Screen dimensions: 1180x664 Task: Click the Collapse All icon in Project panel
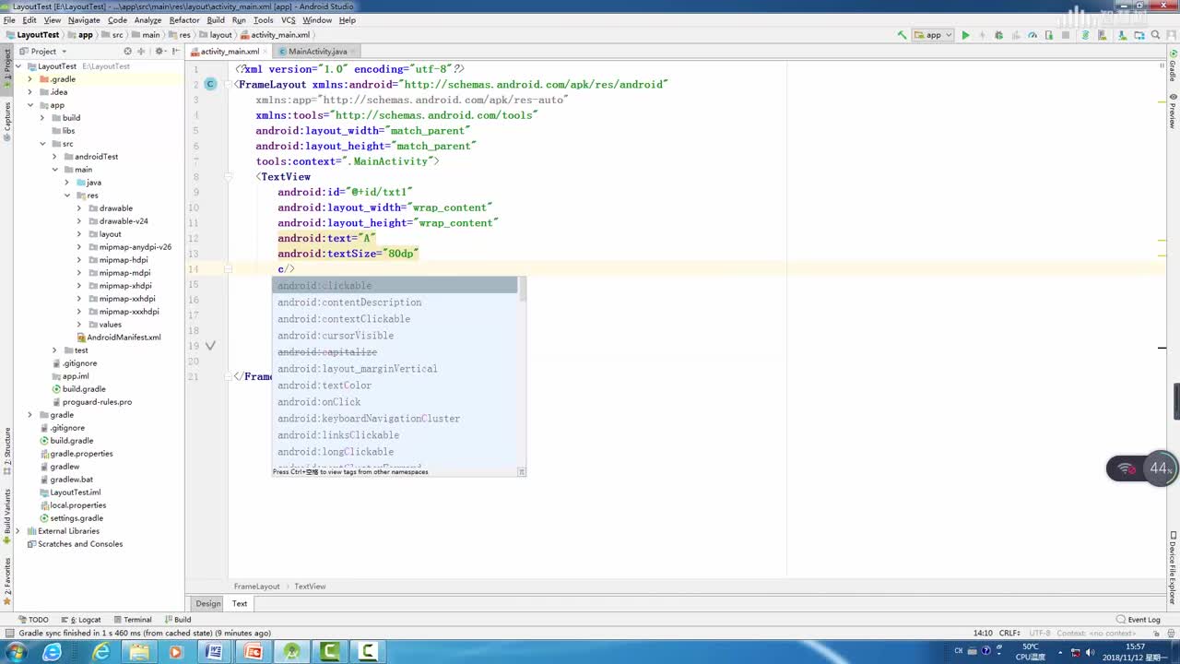tap(142, 52)
